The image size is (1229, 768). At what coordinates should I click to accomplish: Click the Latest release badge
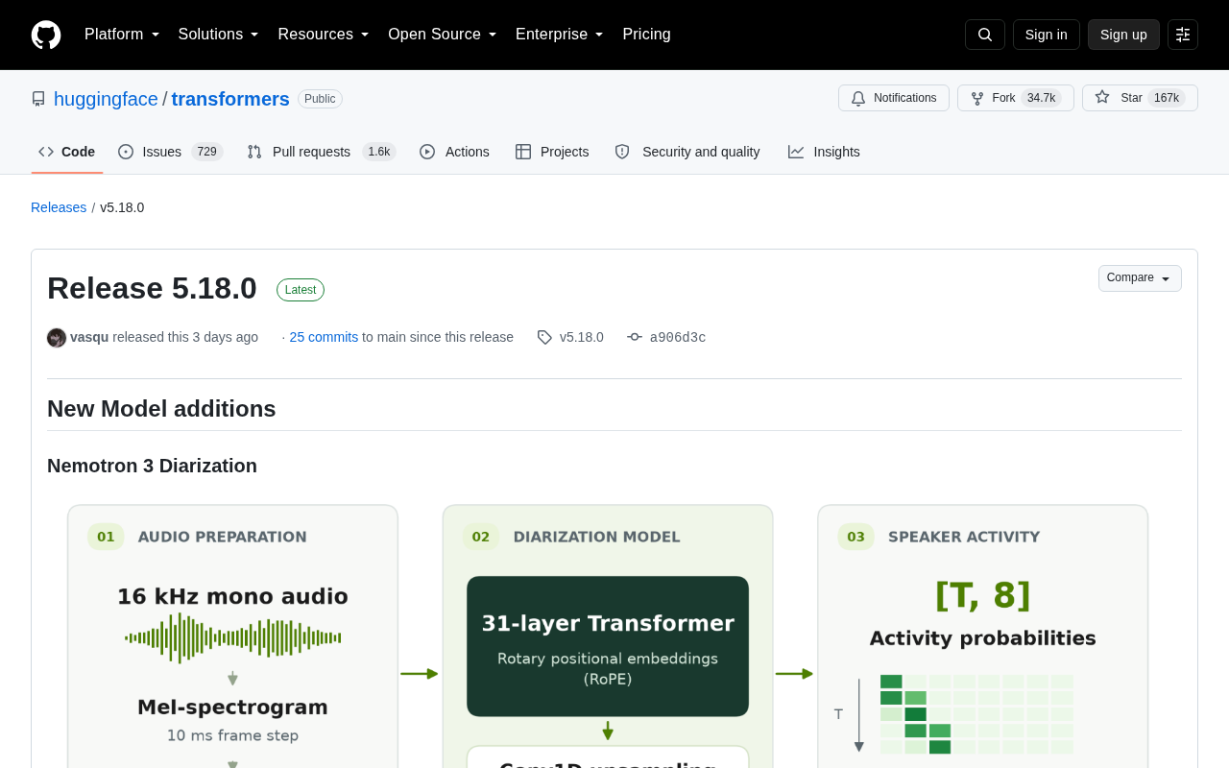[x=301, y=290]
